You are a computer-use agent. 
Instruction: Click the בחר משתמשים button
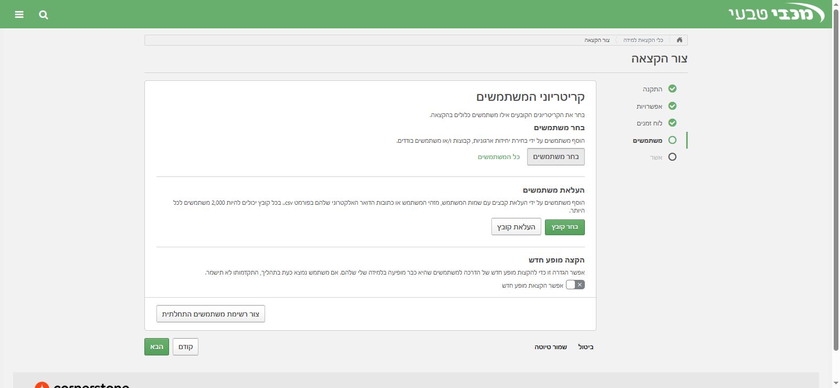tap(555, 156)
